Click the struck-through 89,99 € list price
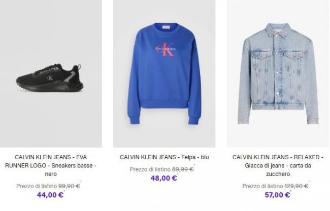330x211 pixels. (x=183, y=169)
